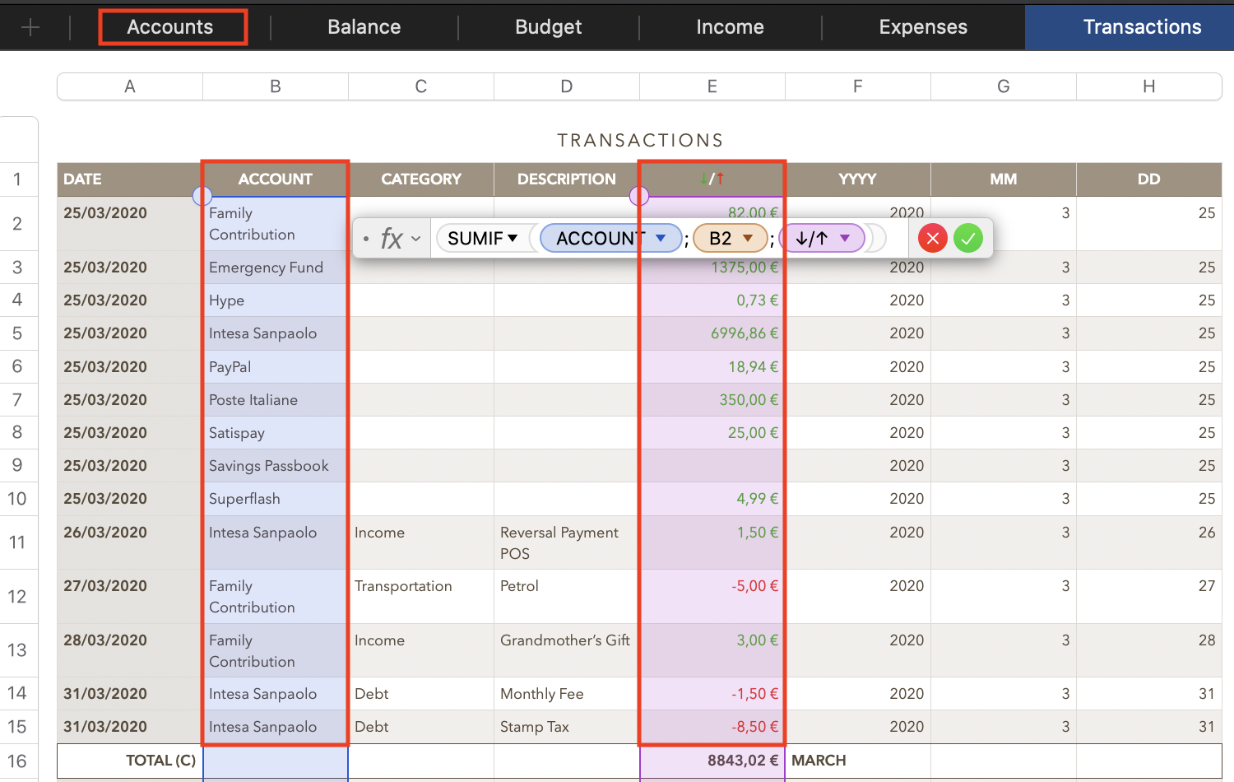This screenshot has width=1234, height=782.
Task: Select column H header
Action: pos(1149,86)
